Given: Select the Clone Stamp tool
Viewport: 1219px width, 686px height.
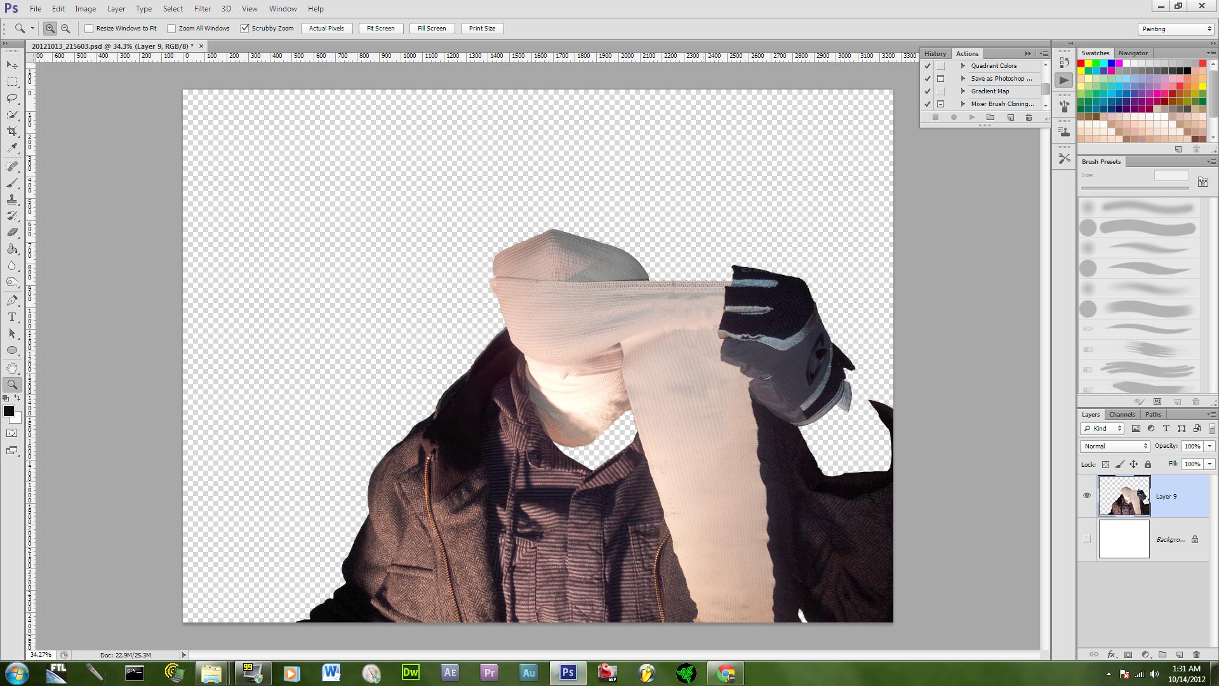Looking at the screenshot, I should click(12, 199).
